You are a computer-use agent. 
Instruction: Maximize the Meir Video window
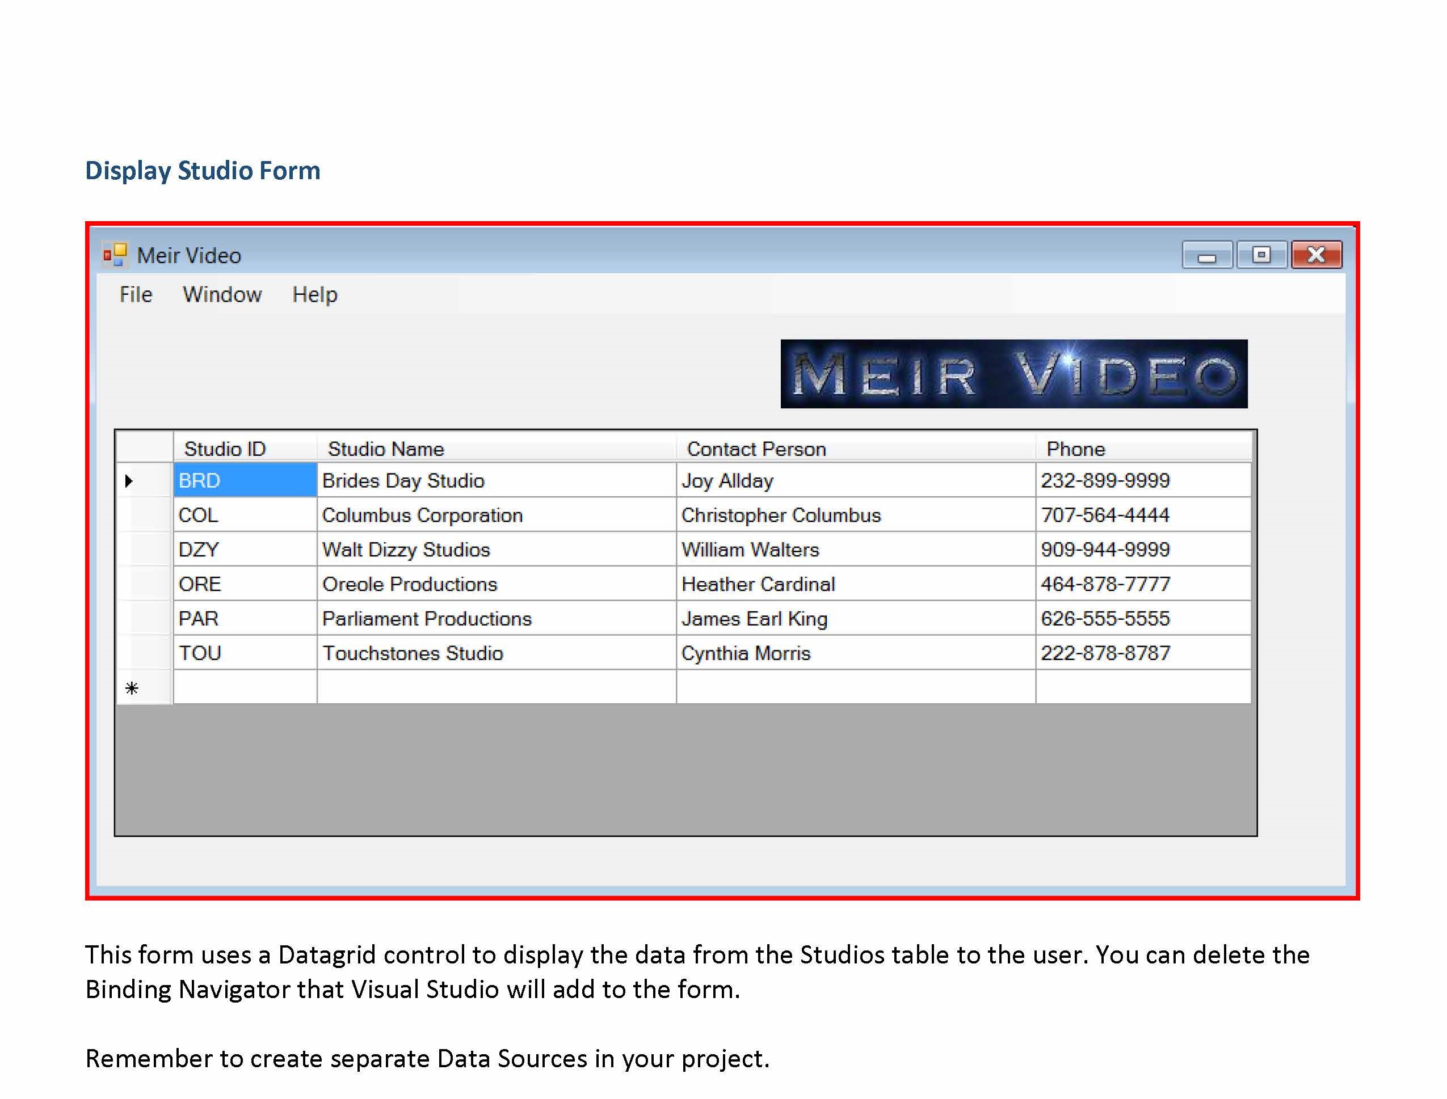tap(1261, 255)
